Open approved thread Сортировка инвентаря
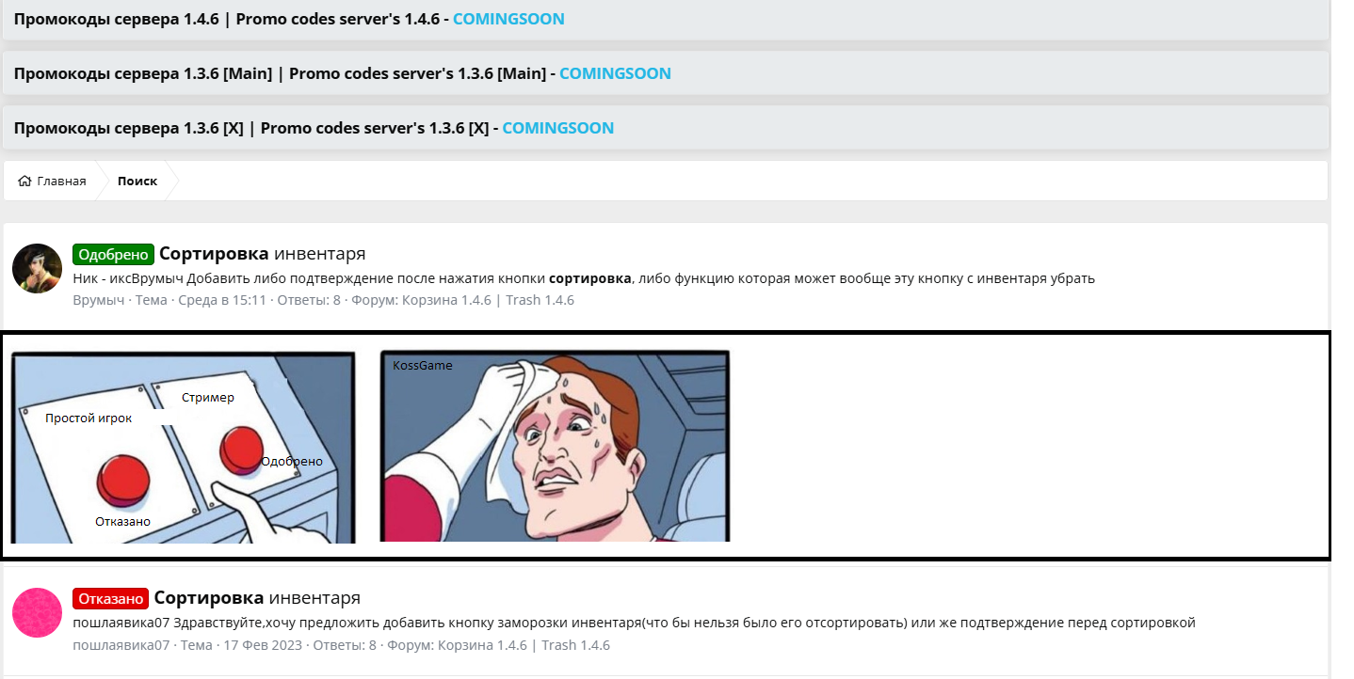1354x679 pixels. pyautogui.click(x=262, y=254)
